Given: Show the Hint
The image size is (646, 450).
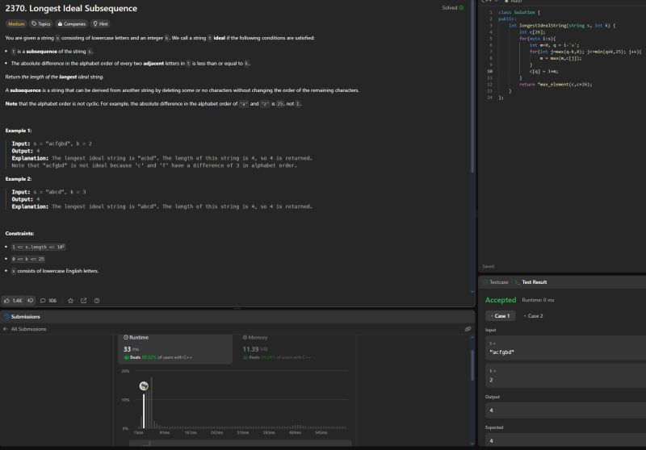Looking at the screenshot, I should [x=100, y=24].
